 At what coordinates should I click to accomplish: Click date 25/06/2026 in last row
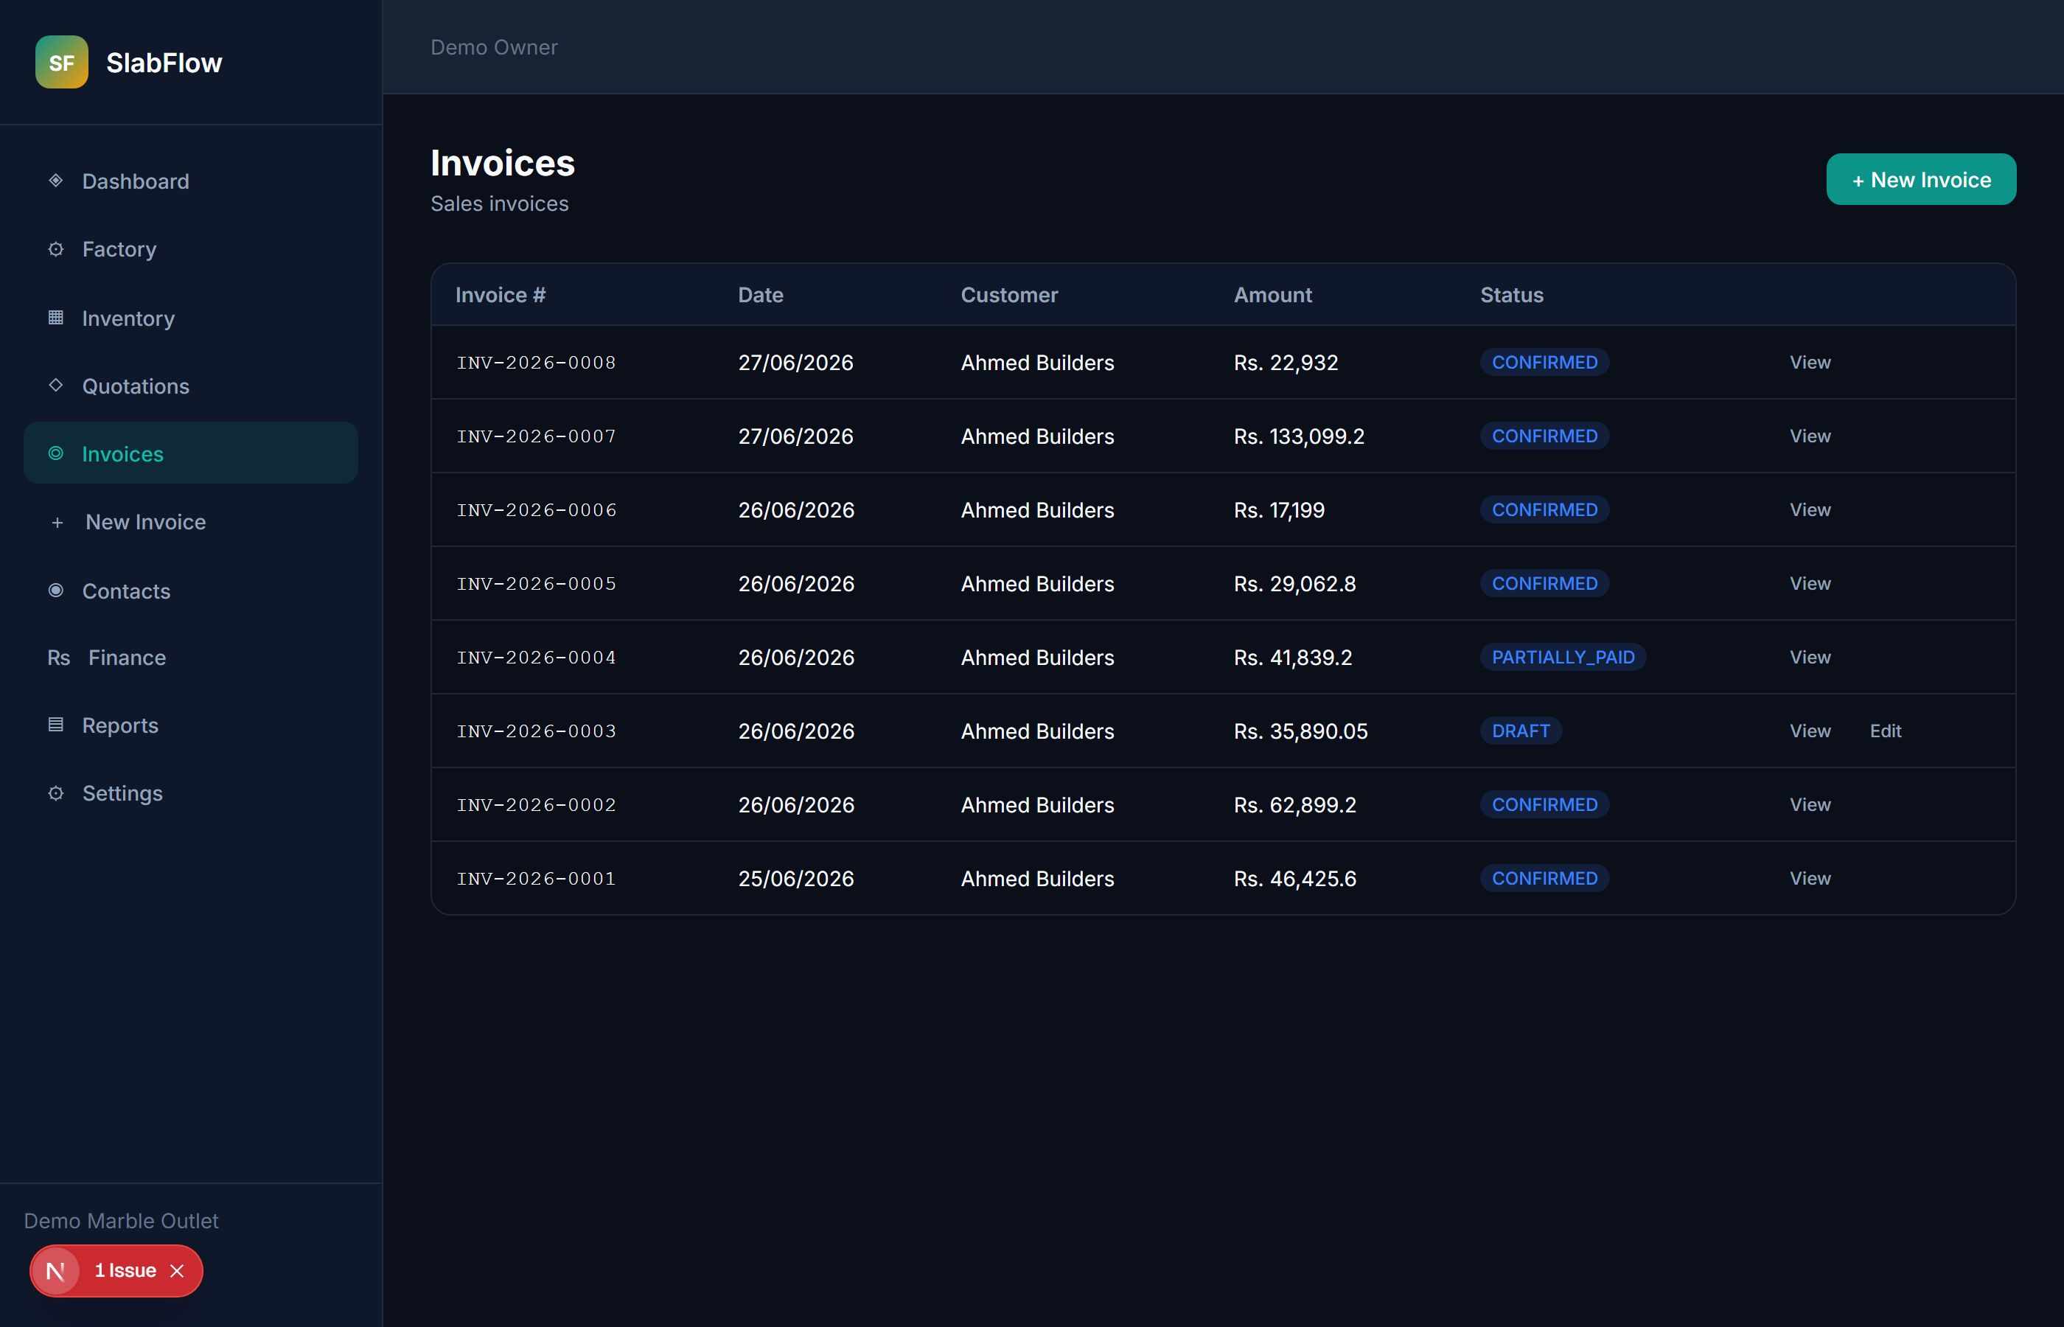[796, 878]
